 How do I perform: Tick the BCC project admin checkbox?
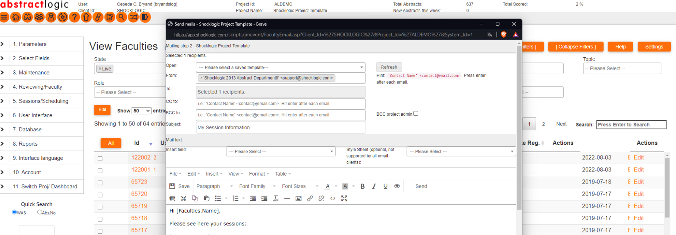tap(416, 113)
